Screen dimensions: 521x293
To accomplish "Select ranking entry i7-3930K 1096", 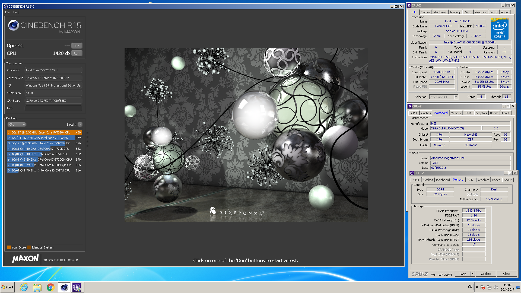I will tap(45, 143).
